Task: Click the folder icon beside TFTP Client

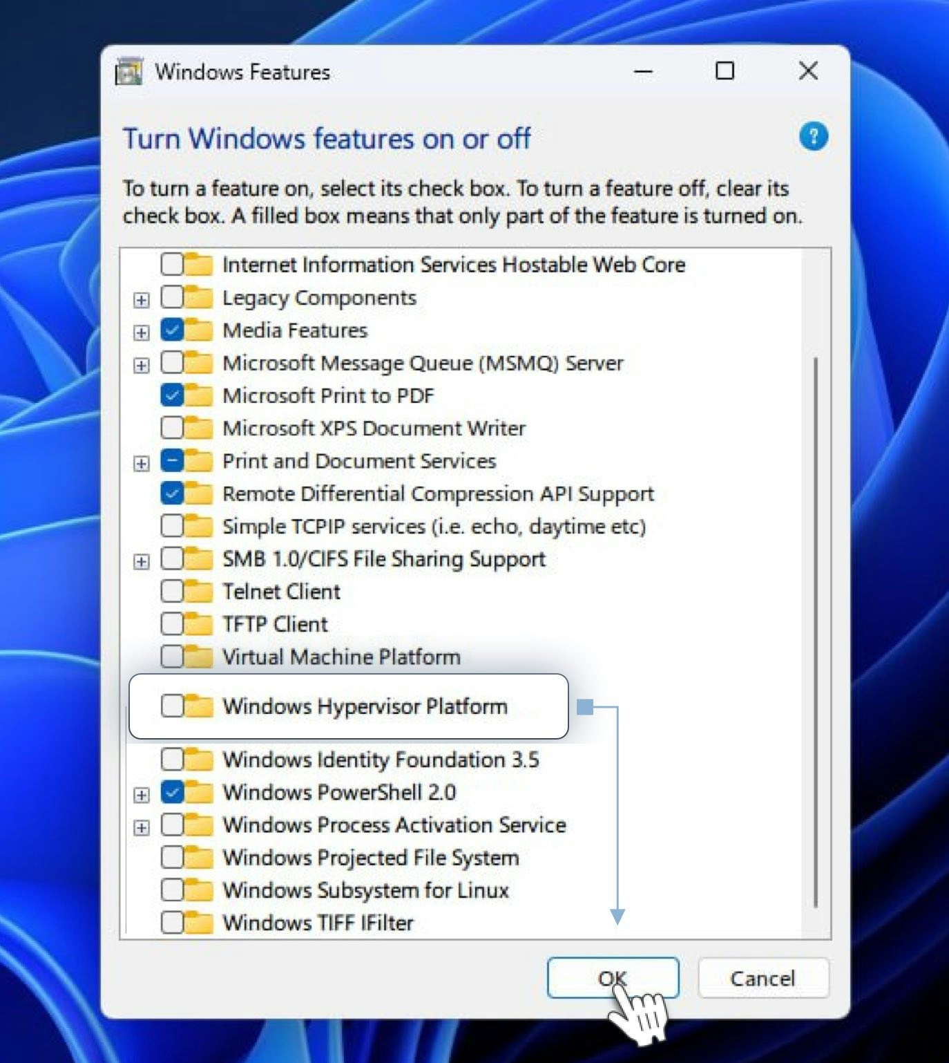Action: pyautogui.click(x=199, y=624)
